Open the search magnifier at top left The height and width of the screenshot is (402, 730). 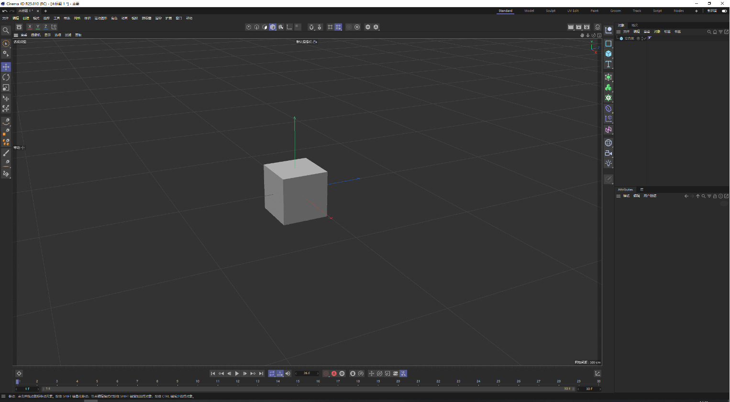point(6,30)
